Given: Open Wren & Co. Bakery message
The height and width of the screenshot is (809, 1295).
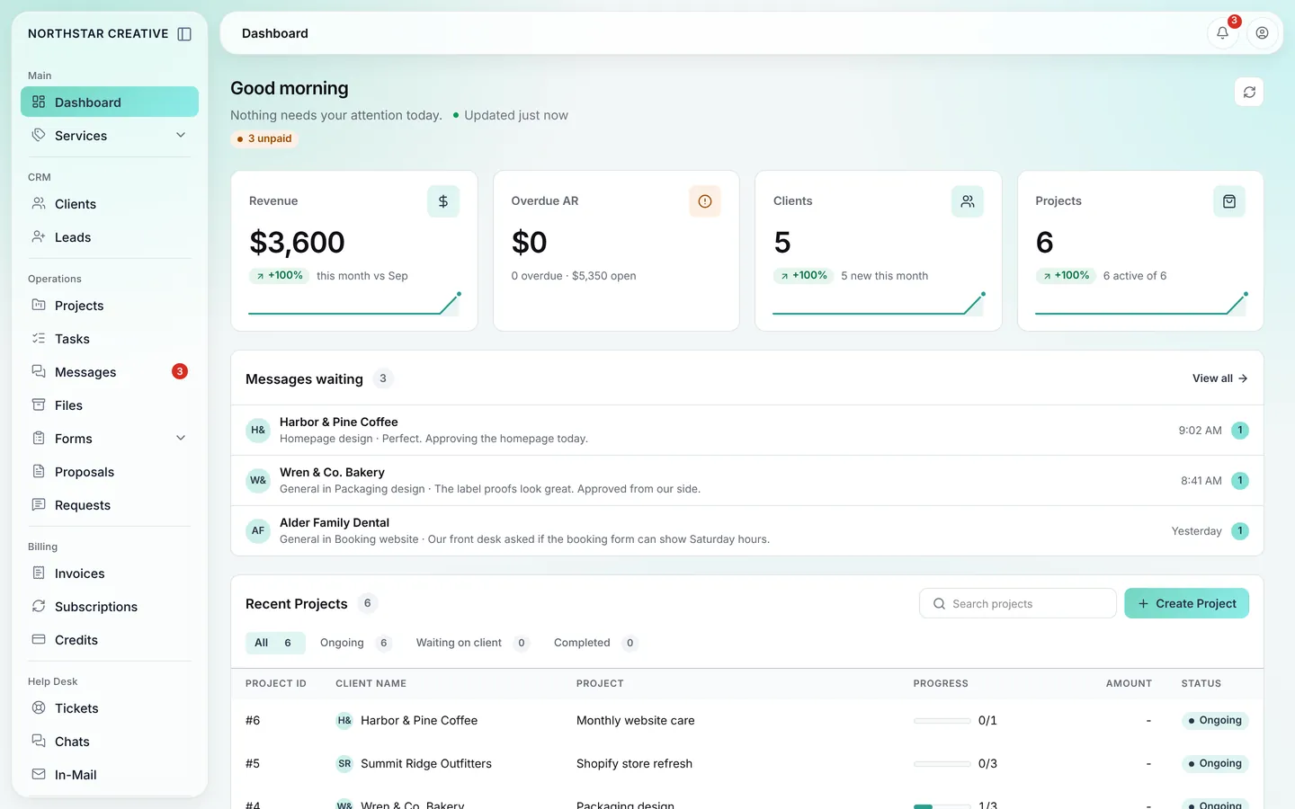Looking at the screenshot, I should point(747,480).
